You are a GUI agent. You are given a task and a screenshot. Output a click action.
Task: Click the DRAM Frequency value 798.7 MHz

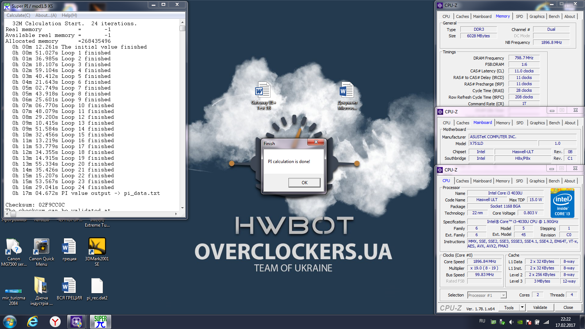pos(524,58)
